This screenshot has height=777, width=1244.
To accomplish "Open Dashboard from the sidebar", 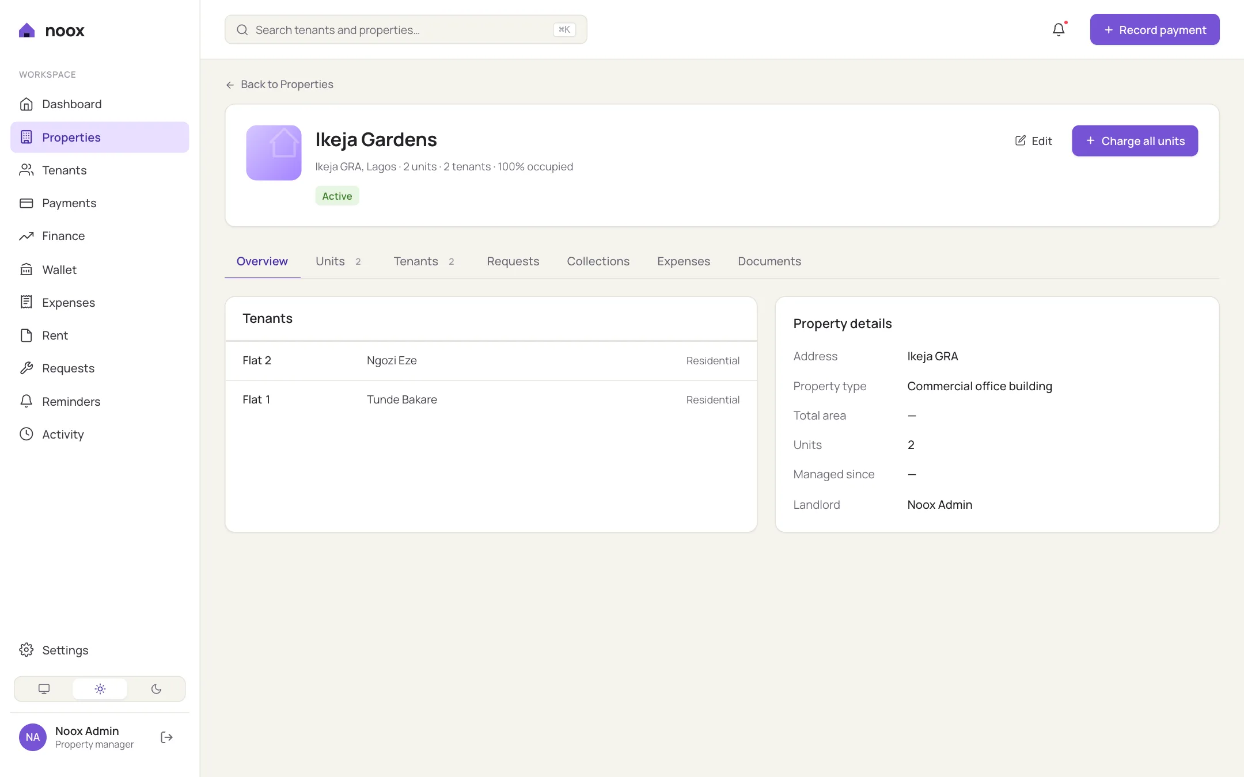I will click(x=100, y=104).
